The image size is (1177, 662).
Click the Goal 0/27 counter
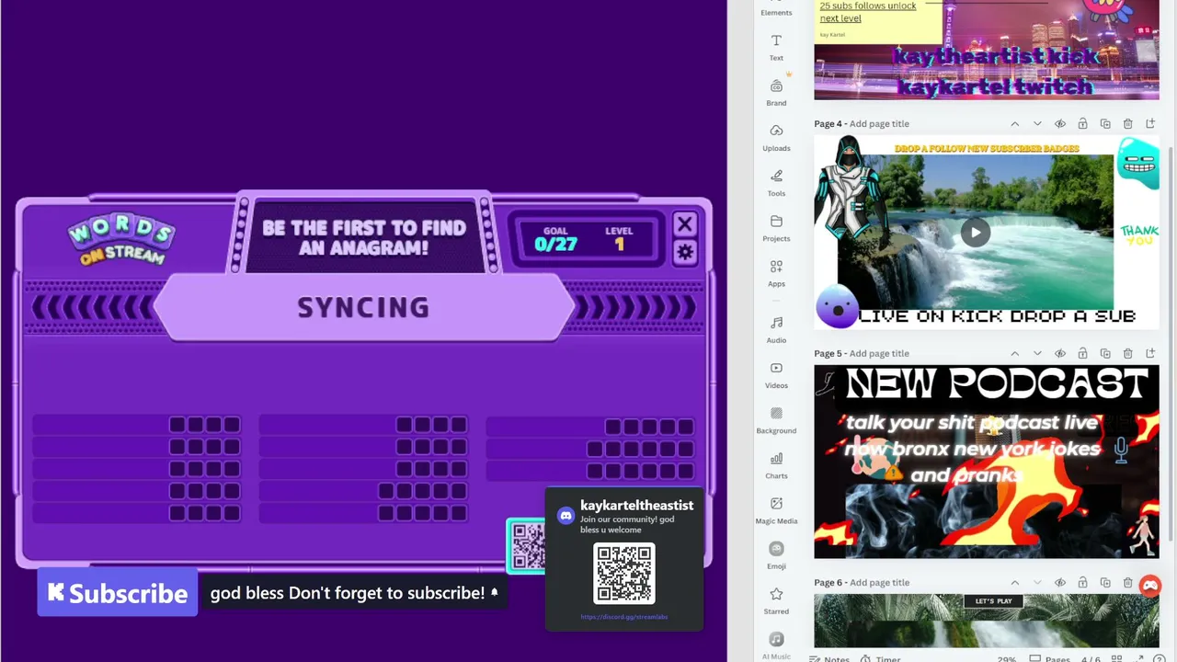pos(555,239)
